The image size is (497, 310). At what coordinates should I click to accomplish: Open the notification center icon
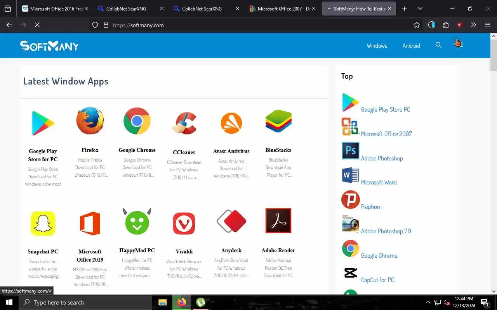click(485, 302)
